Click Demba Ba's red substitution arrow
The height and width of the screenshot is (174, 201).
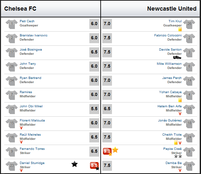pyautogui.click(x=180, y=170)
